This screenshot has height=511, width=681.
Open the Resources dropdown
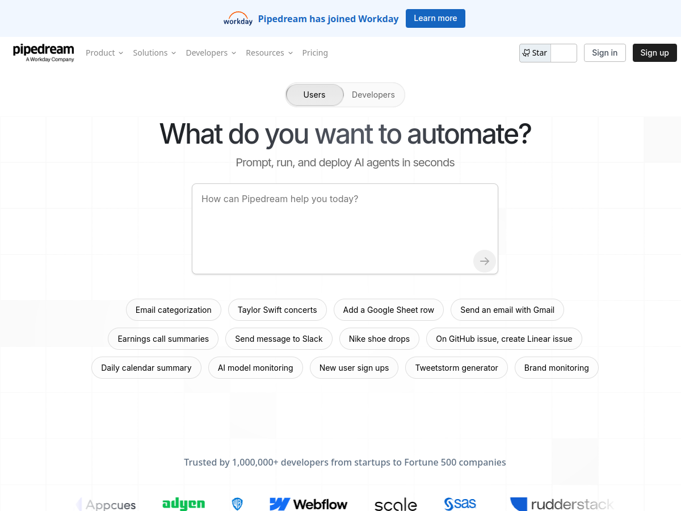(x=270, y=53)
